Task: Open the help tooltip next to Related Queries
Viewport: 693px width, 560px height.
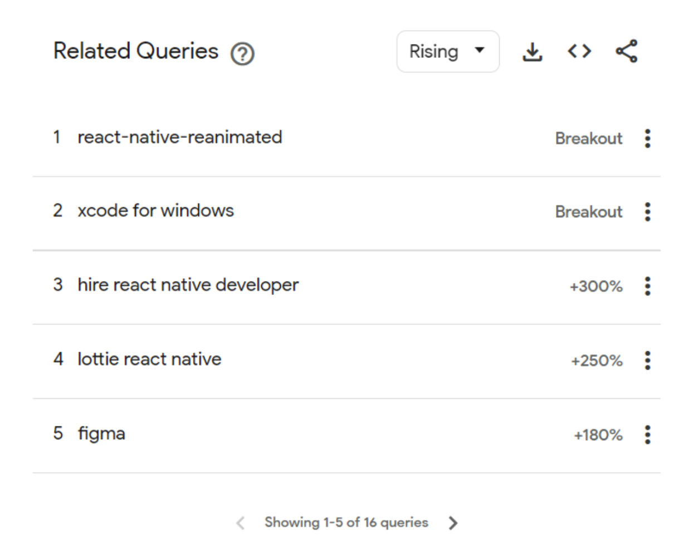Action: pos(242,54)
